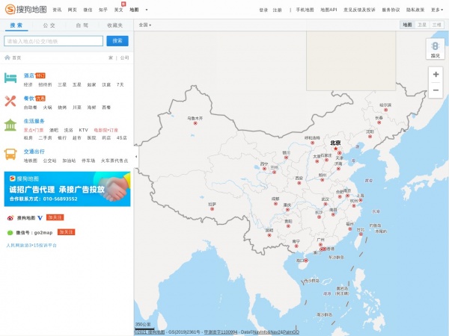Click the 海口 city marker

coord(306,261)
